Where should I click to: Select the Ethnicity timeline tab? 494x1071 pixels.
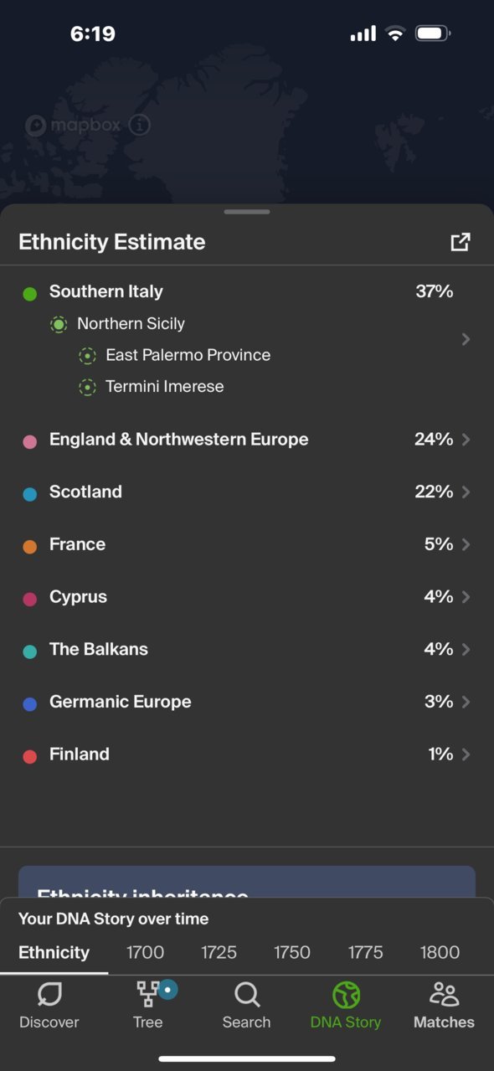point(54,952)
